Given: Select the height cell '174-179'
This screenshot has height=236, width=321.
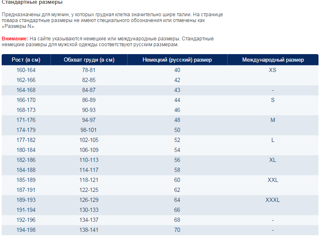Looking at the screenshot, I should click(x=26, y=130).
